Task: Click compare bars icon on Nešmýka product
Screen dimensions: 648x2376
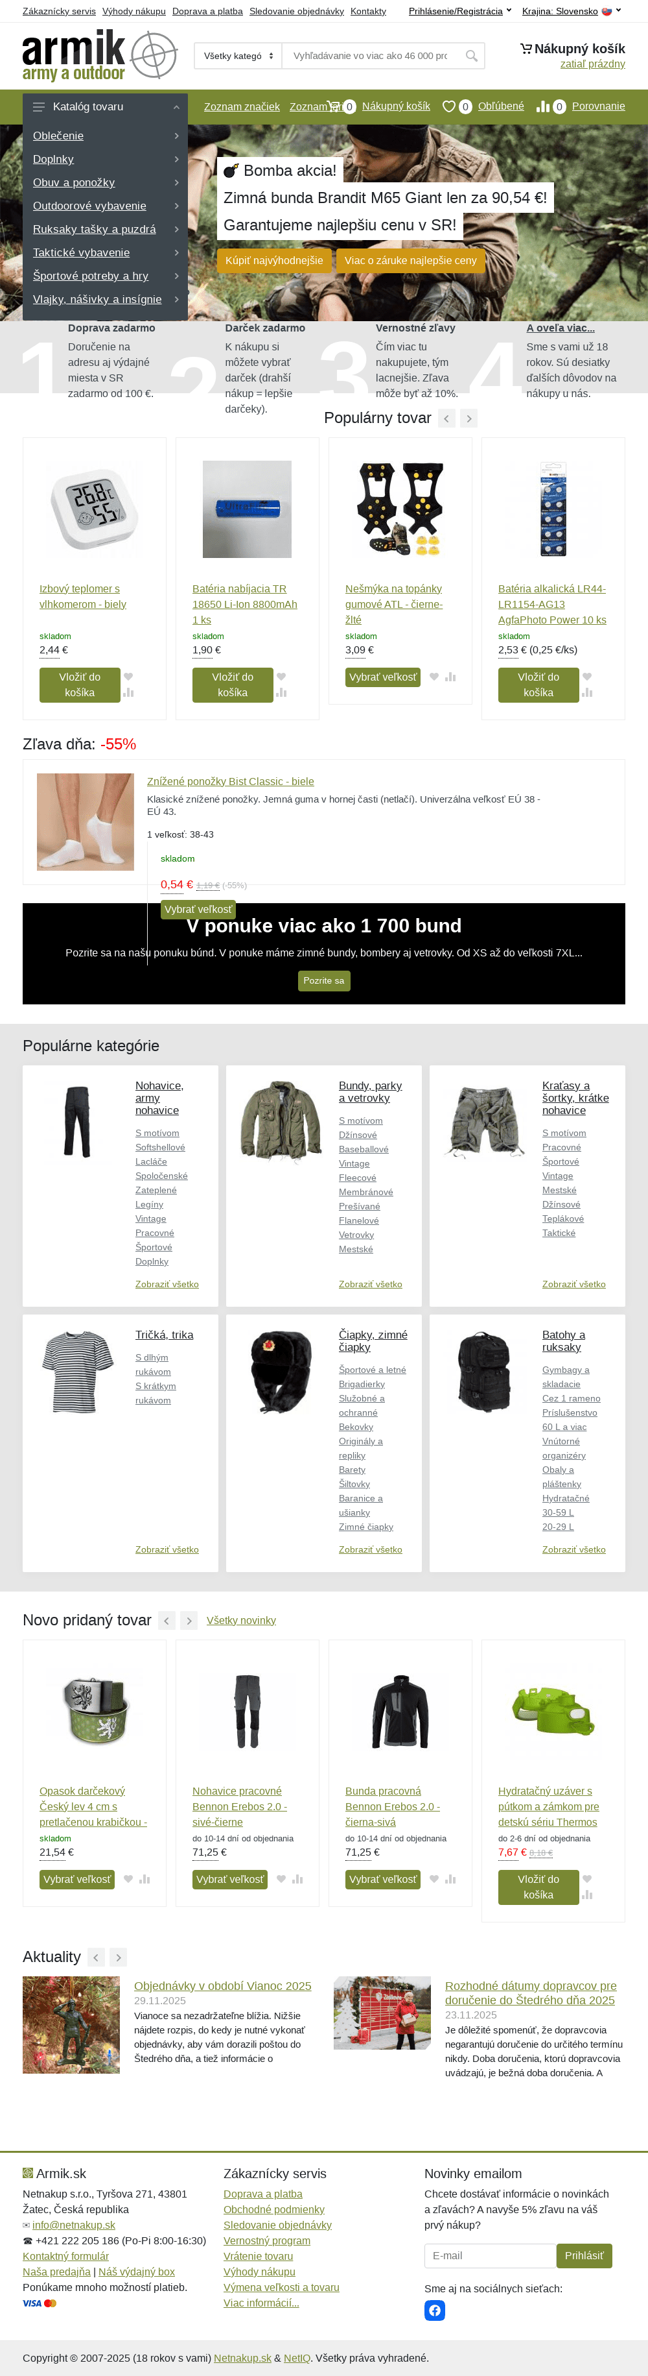Action: (451, 677)
